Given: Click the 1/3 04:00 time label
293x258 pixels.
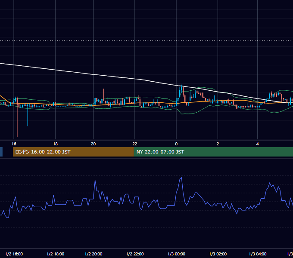Looking at the screenshot, I should pos(258,254).
